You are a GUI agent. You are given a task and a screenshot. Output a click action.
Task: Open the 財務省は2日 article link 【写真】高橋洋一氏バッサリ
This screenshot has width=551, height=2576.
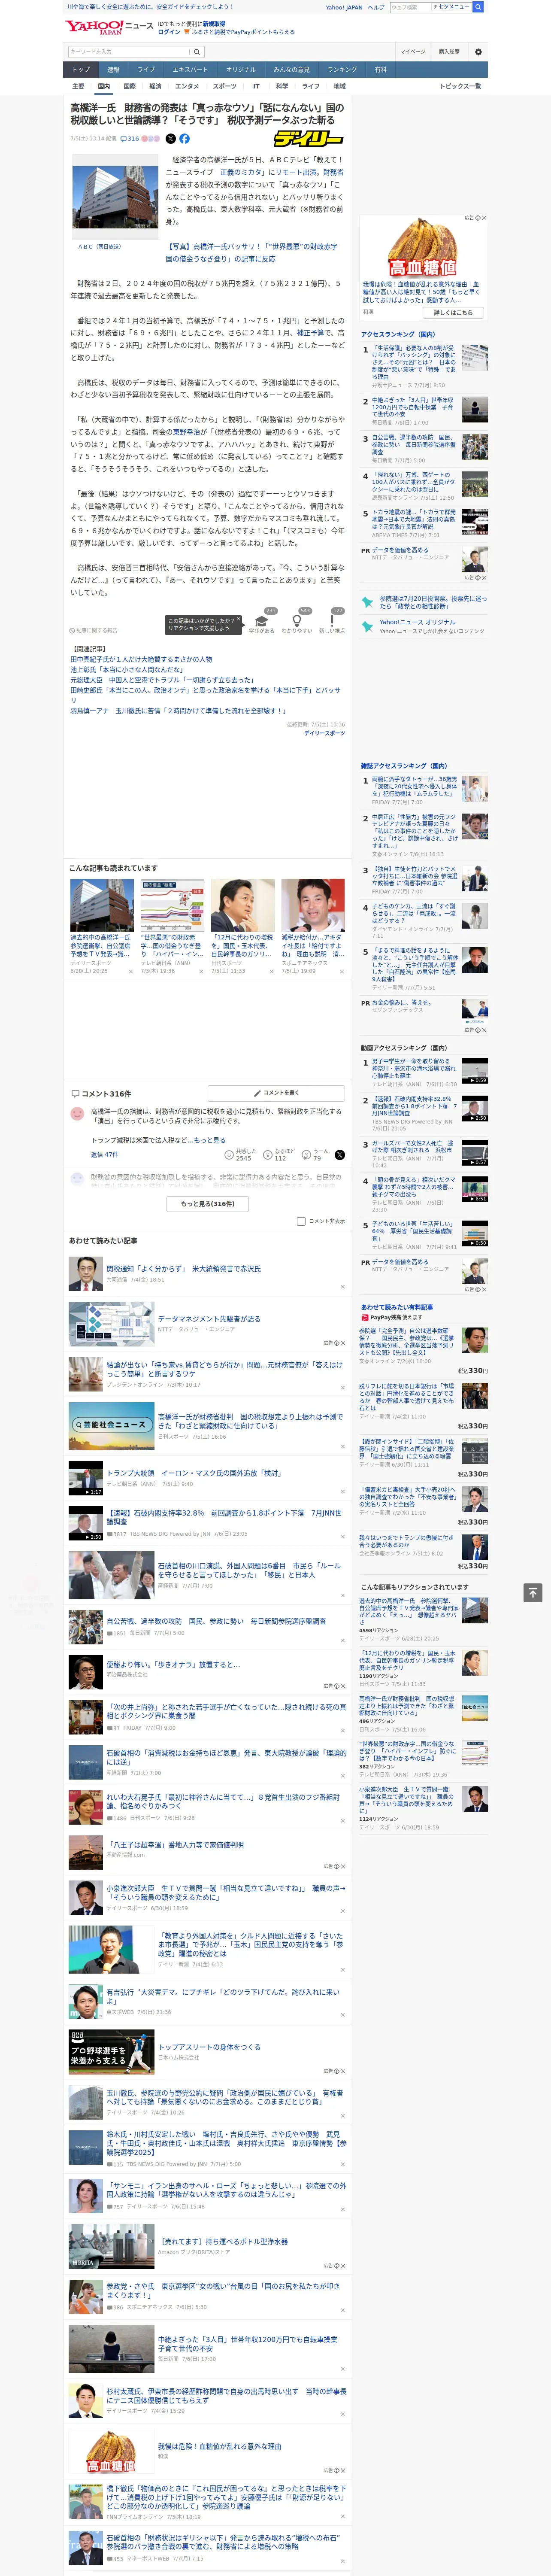[x=251, y=252]
